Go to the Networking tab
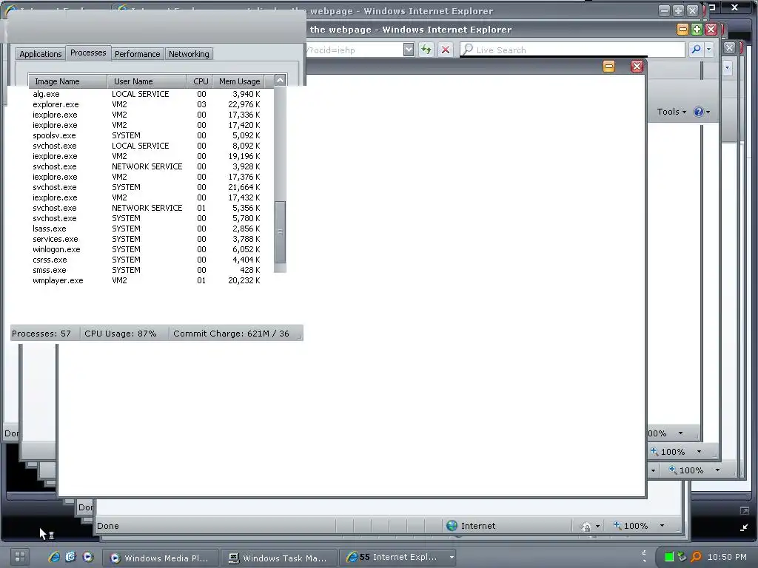The height and width of the screenshot is (568, 758). 189,53
